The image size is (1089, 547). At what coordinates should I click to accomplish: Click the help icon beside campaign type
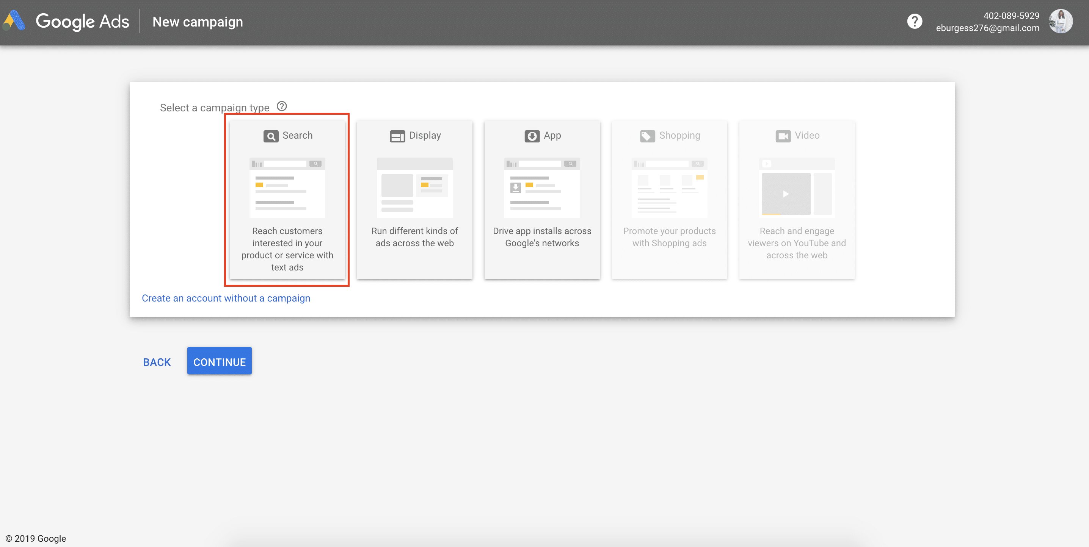pos(282,106)
